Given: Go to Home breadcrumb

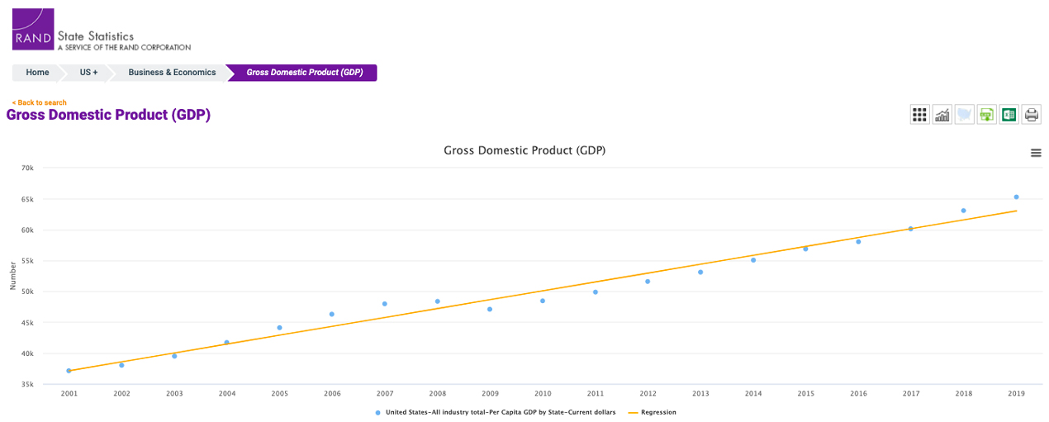Looking at the screenshot, I should pos(37,73).
